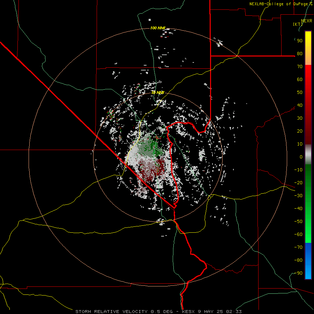Screen dimensions: 314x314
Task: Click the "KESX" radar site identifier
Action: tap(188, 312)
